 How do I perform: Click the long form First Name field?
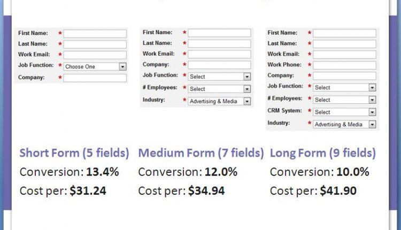pos(344,33)
